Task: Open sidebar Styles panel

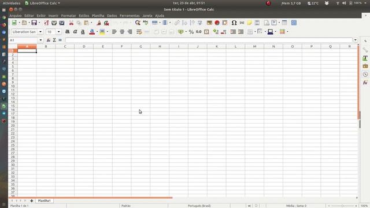Action: point(365,58)
